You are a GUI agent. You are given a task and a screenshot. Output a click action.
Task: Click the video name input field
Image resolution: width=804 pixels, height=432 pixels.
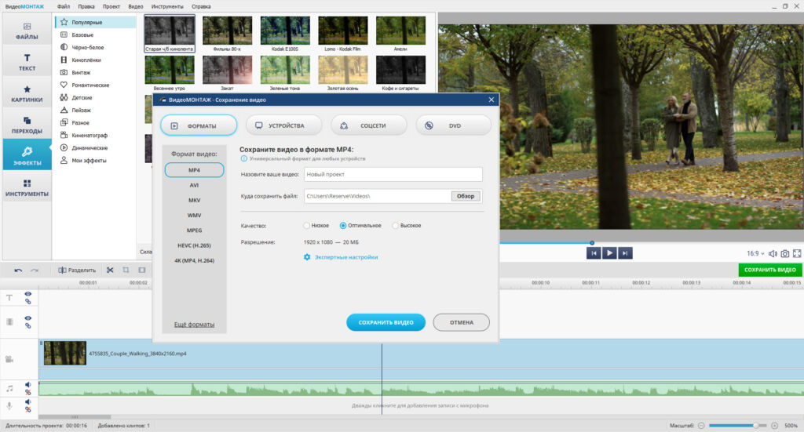[x=393, y=174]
